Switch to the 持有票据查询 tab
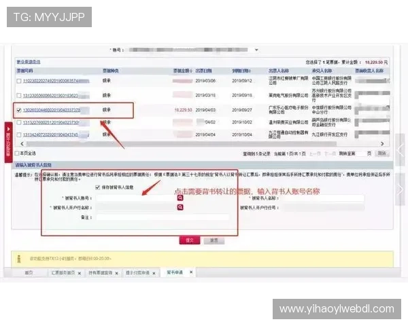The image size is (408, 326). tap(101, 273)
